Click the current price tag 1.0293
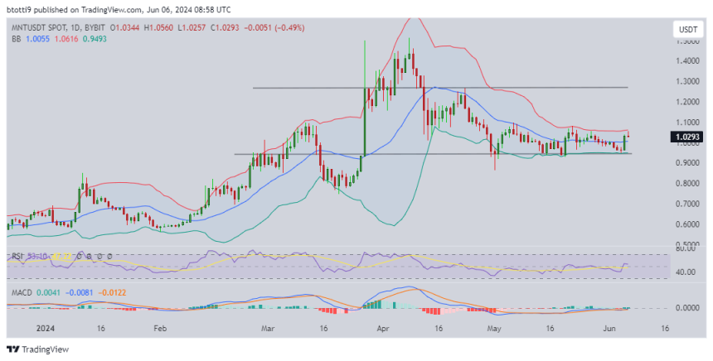This screenshot has width=713, height=361. 687,136
